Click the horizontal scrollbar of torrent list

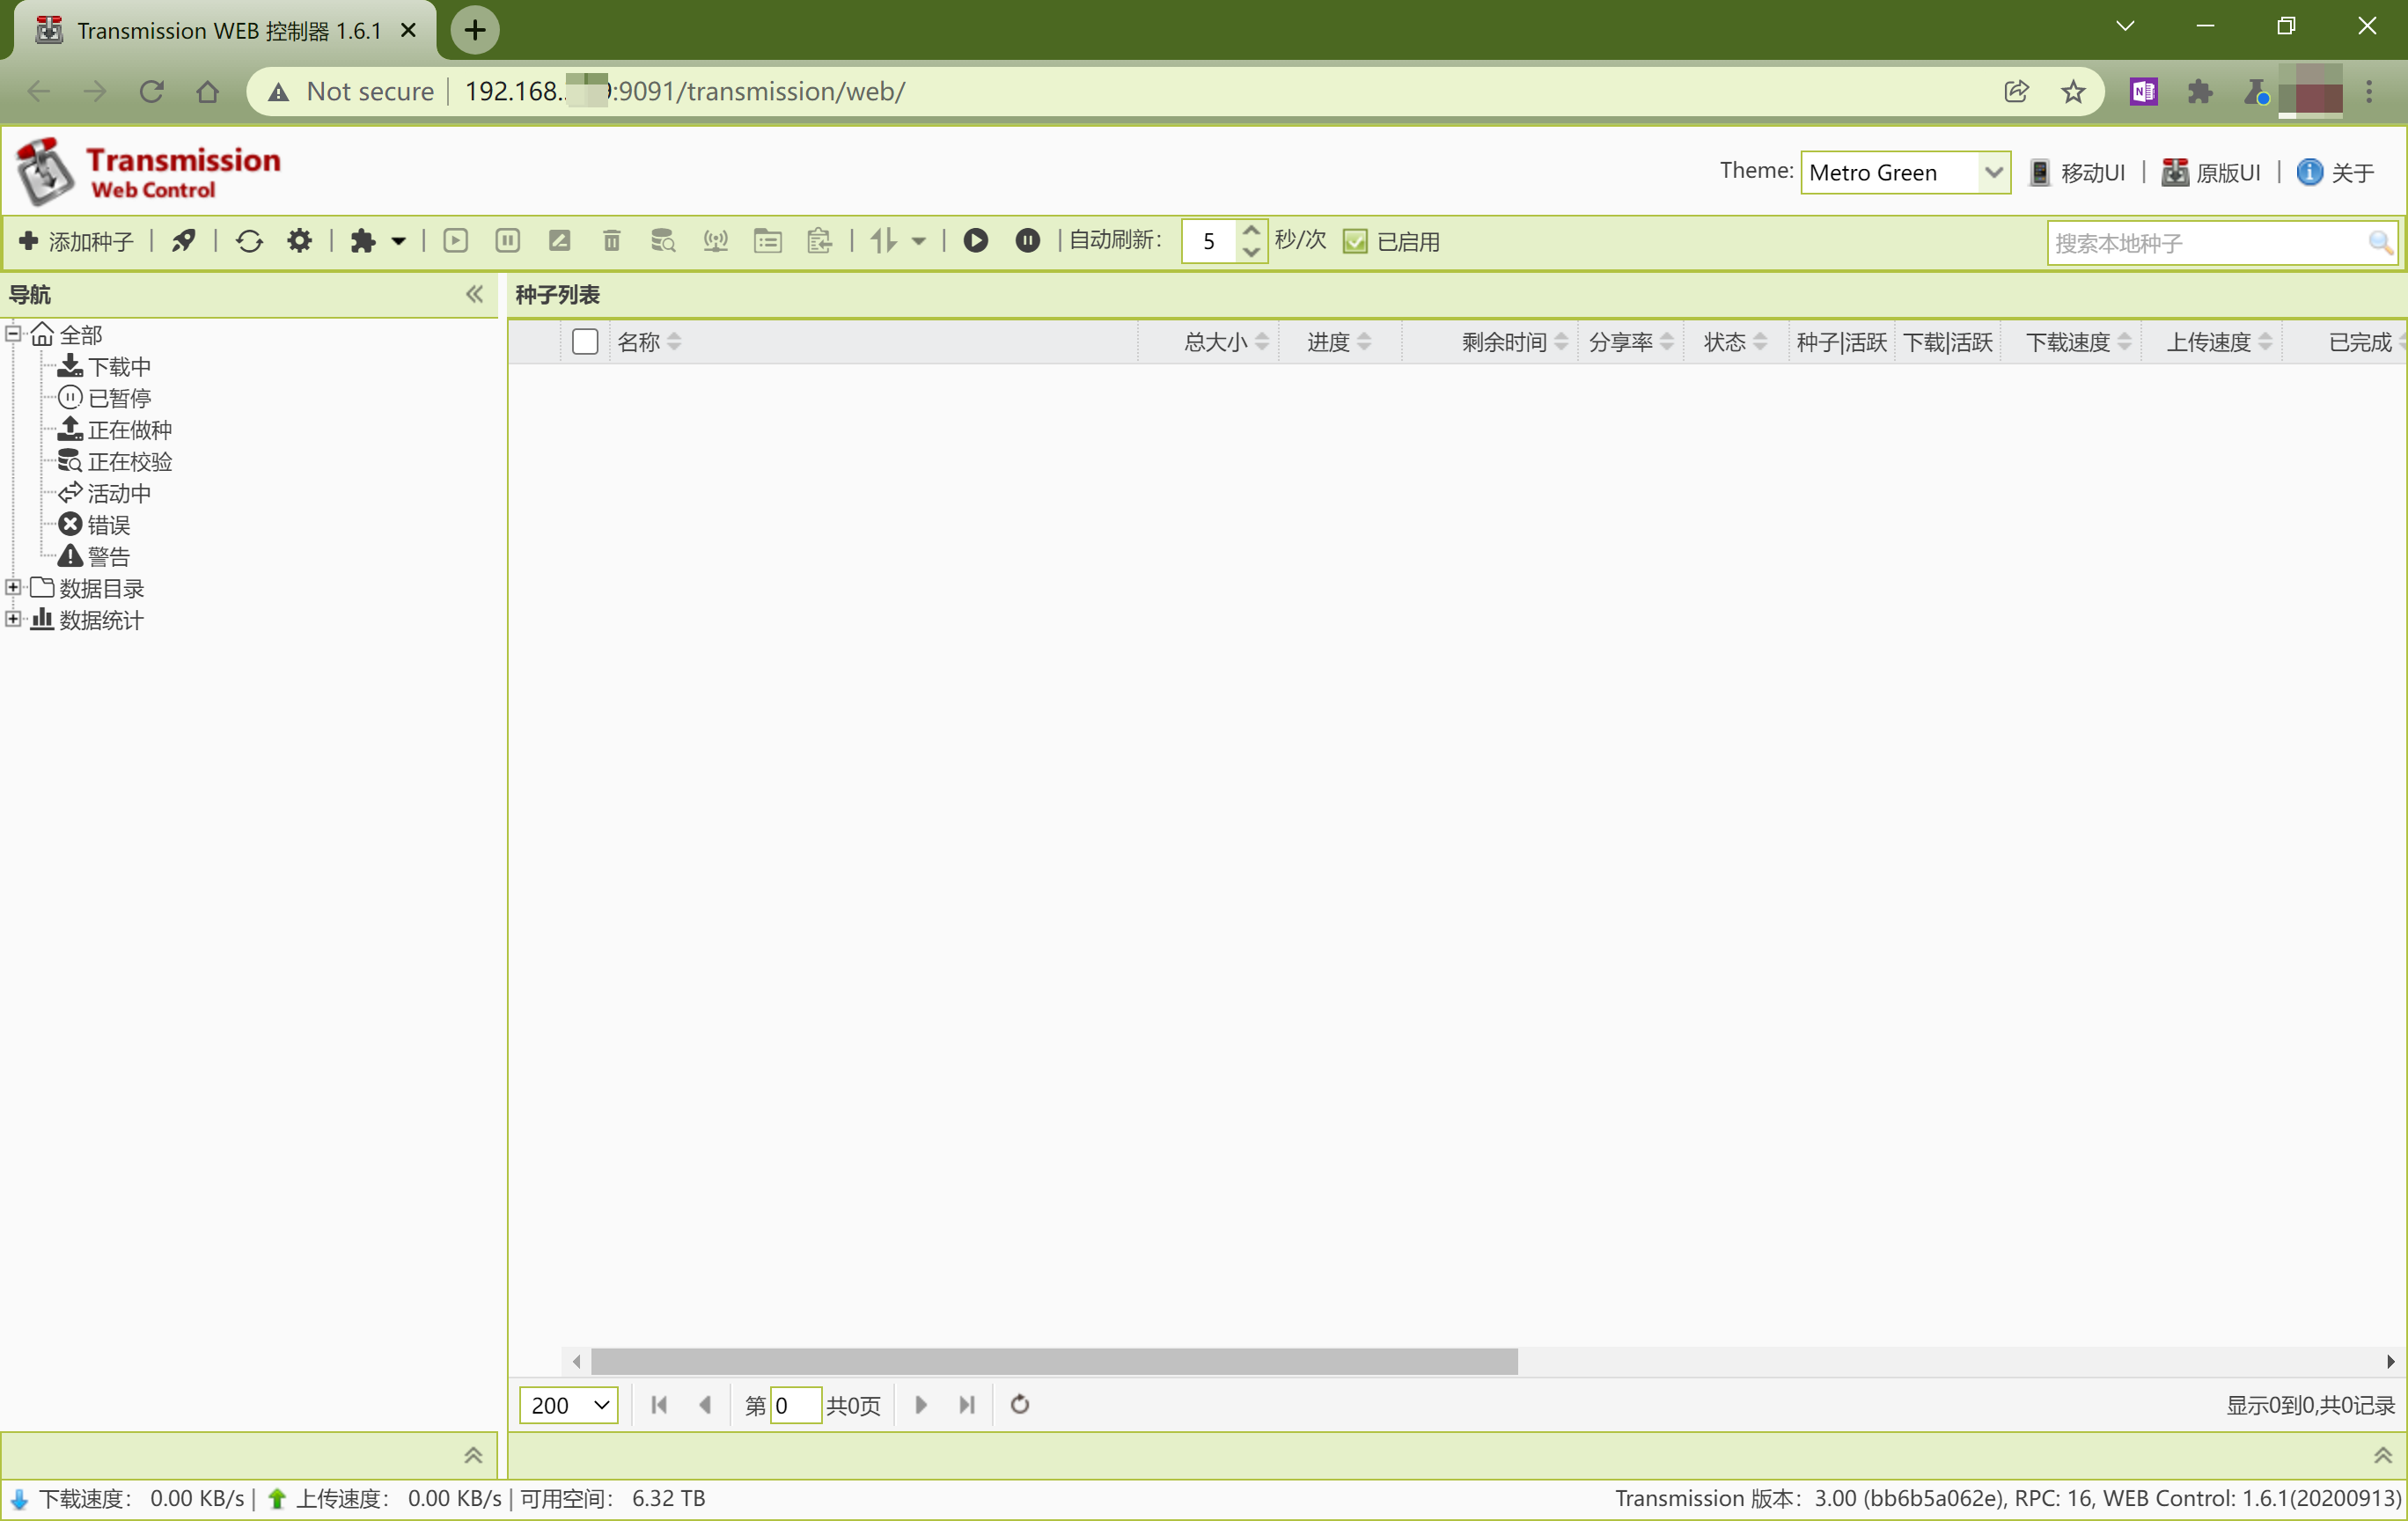point(1054,1362)
